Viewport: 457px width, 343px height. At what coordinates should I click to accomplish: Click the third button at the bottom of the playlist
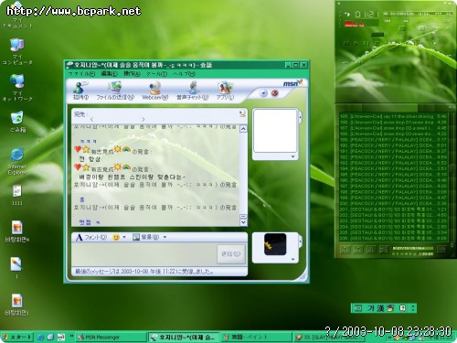click(x=371, y=250)
